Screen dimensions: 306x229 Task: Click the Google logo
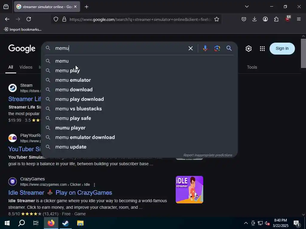(22, 49)
